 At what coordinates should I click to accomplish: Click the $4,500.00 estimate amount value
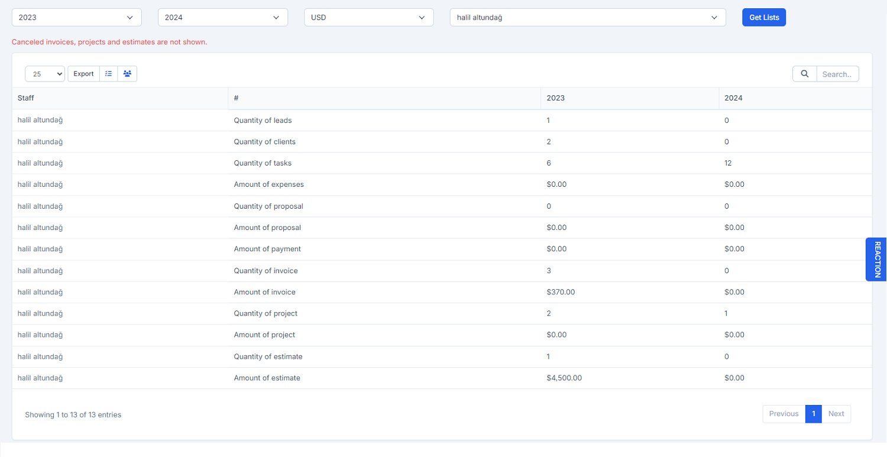(x=564, y=378)
